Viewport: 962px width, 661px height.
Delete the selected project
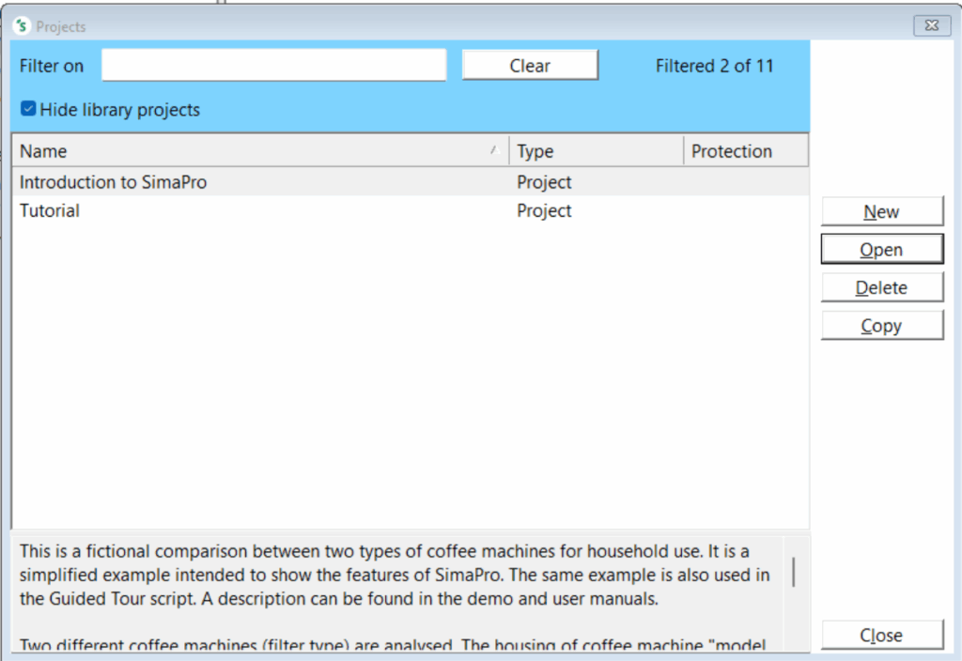pos(881,287)
